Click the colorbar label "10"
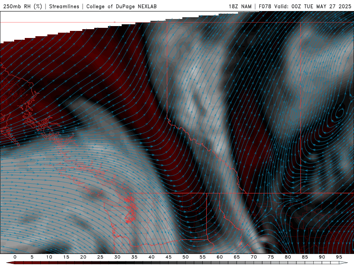The width and height of the screenshot is (354, 265). point(49,257)
